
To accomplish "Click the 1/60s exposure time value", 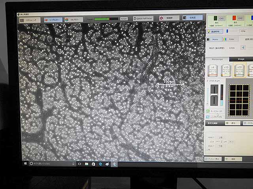I will [232, 48].
